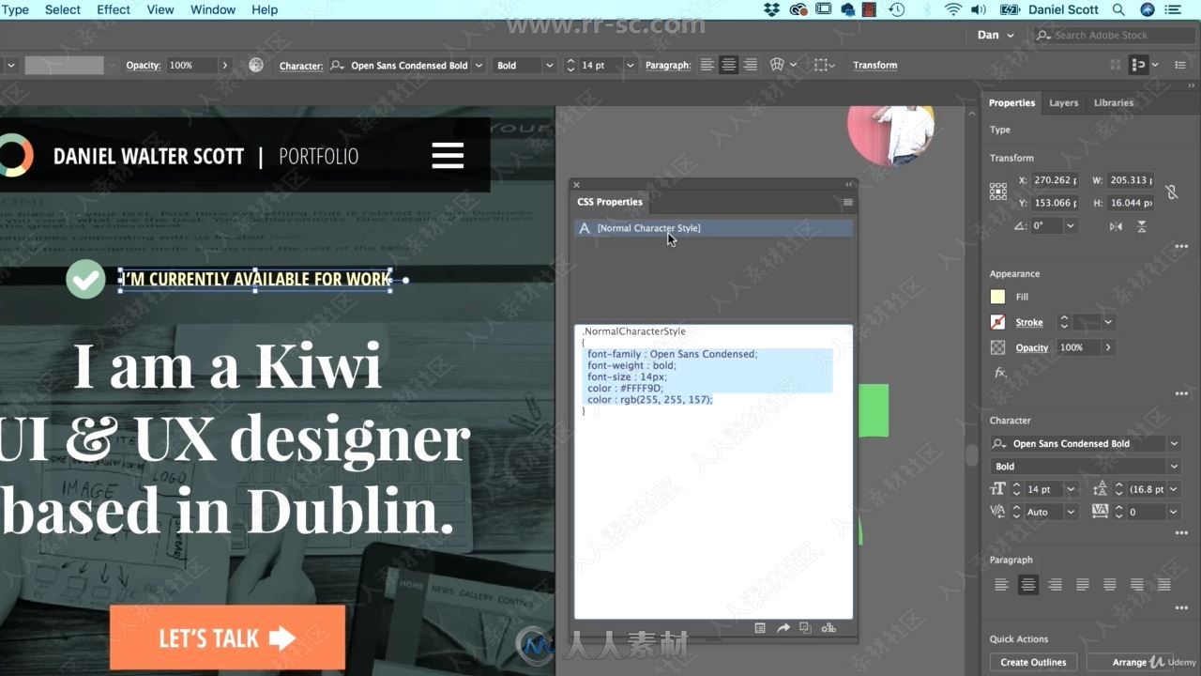This screenshot has height=676, width=1201.
Task: Click the Export Selected CSS arrow icon
Action: (x=783, y=628)
